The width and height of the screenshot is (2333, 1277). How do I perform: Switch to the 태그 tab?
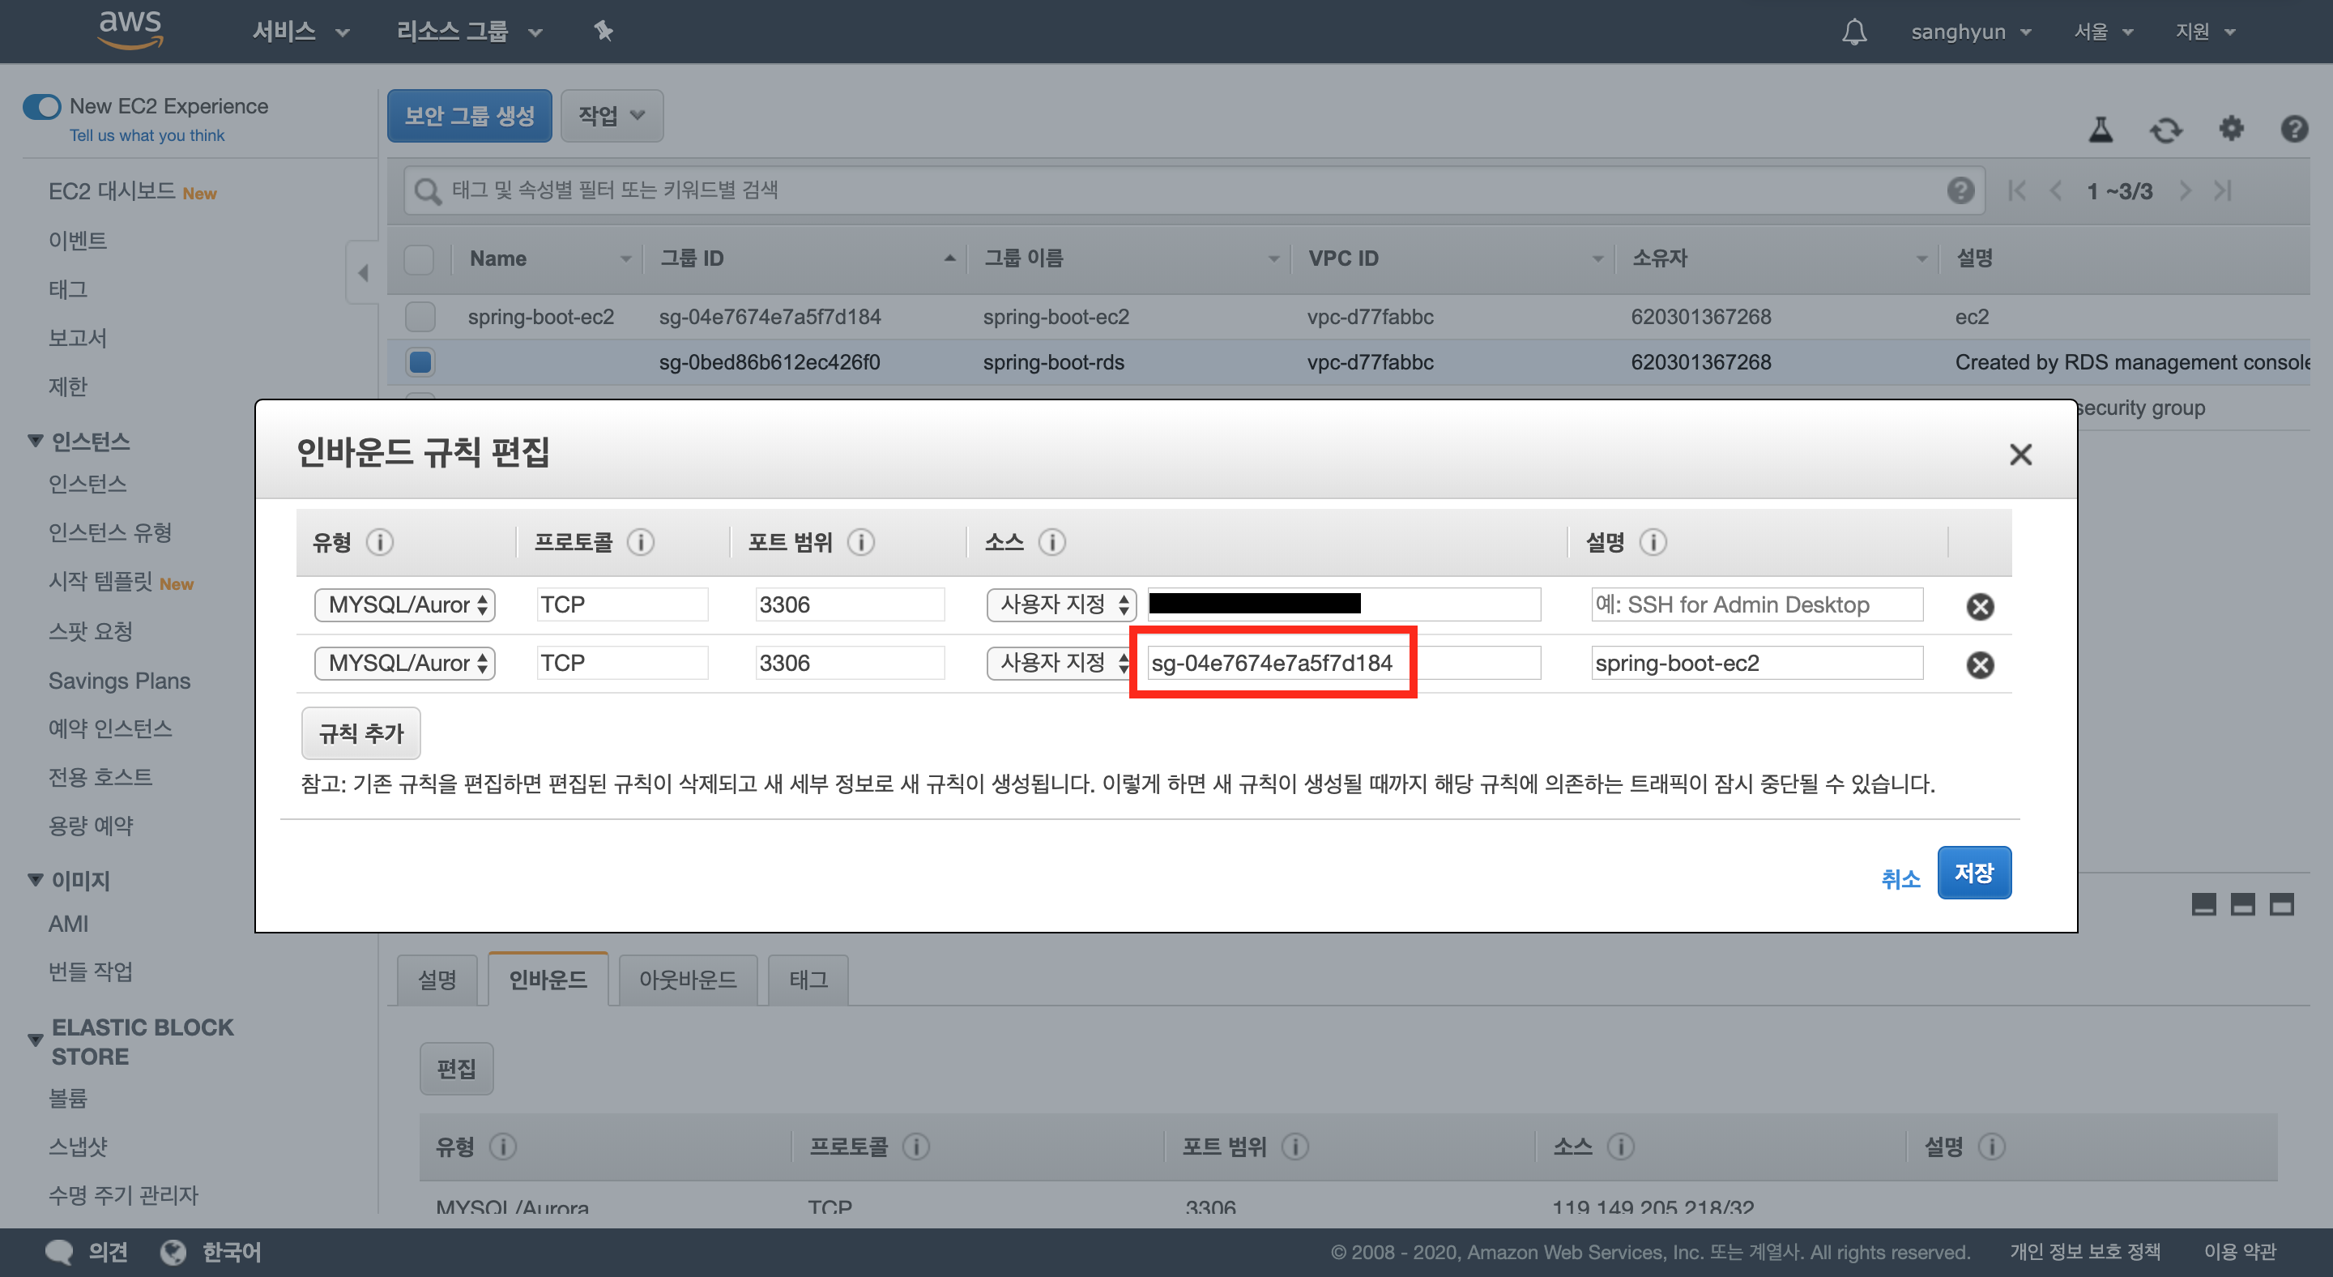808,980
